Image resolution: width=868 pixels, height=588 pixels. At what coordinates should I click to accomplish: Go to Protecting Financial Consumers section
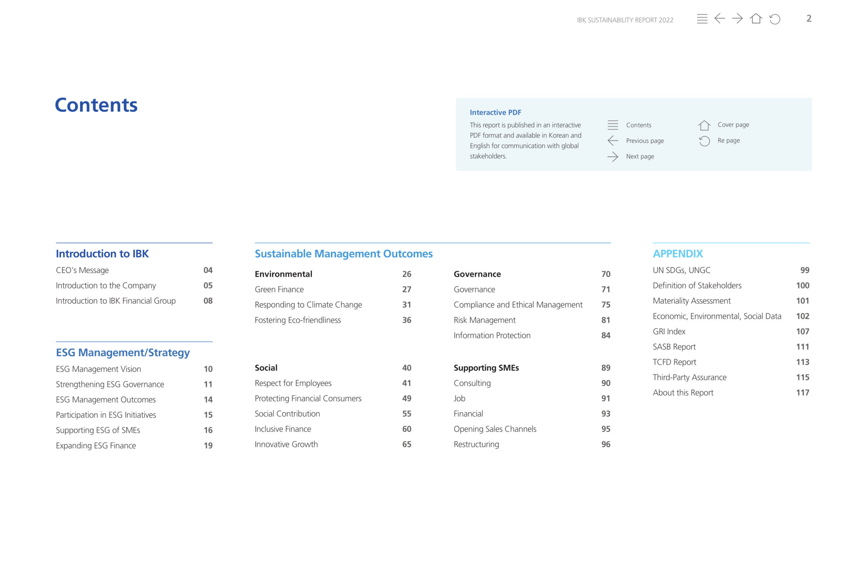[308, 399]
